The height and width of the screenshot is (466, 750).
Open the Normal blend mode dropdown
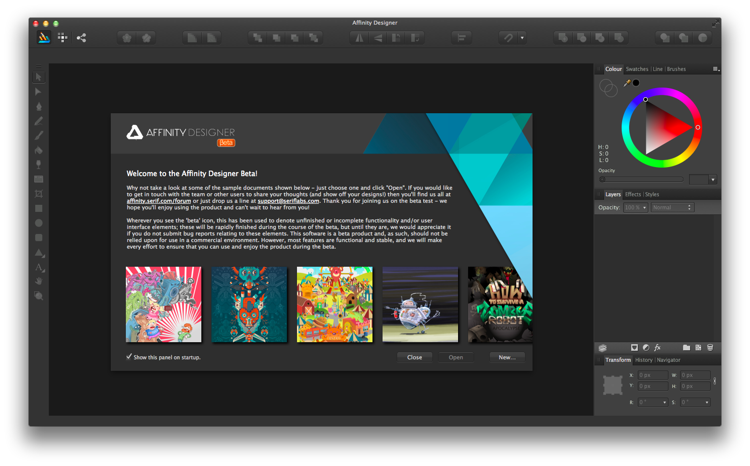coord(672,207)
